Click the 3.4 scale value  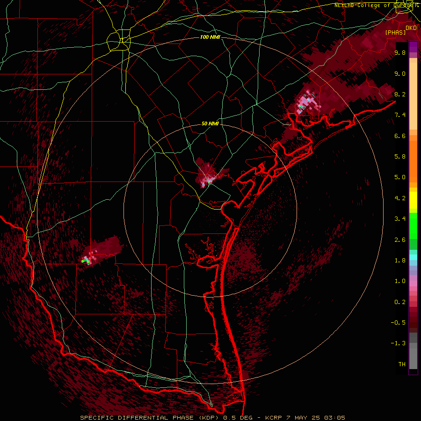tap(400, 219)
